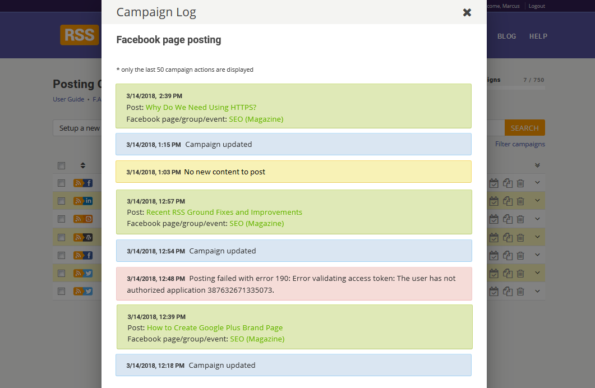Screen dimensions: 595x388
Task: Check the bottom Twitter campaign checkbox
Action: 62,292
